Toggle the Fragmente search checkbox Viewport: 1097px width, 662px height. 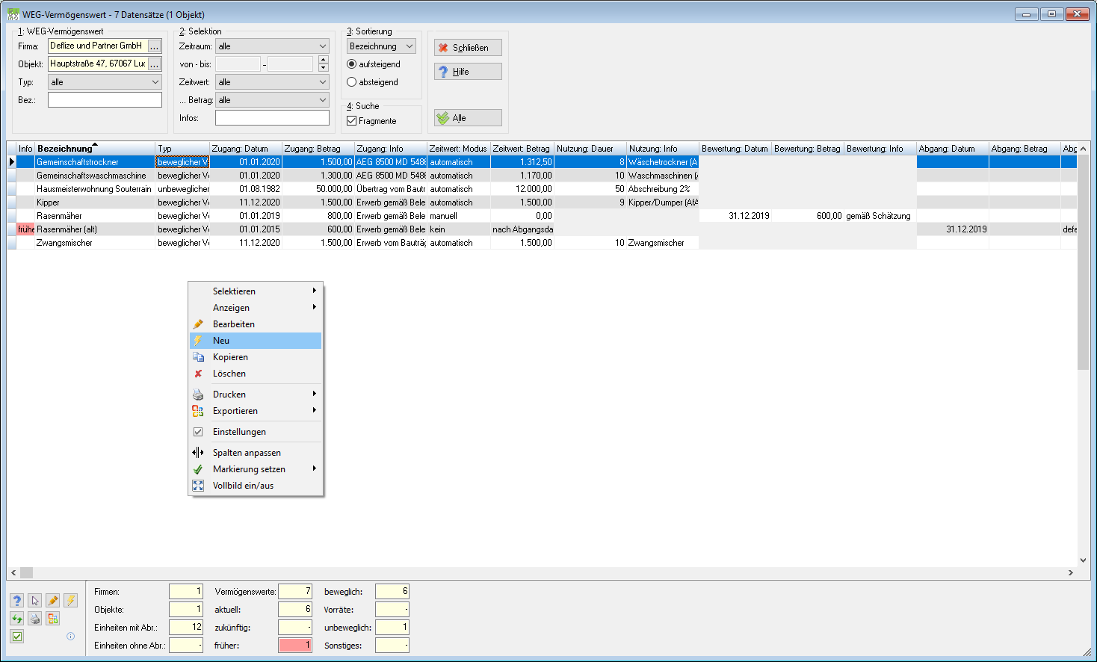pos(351,121)
